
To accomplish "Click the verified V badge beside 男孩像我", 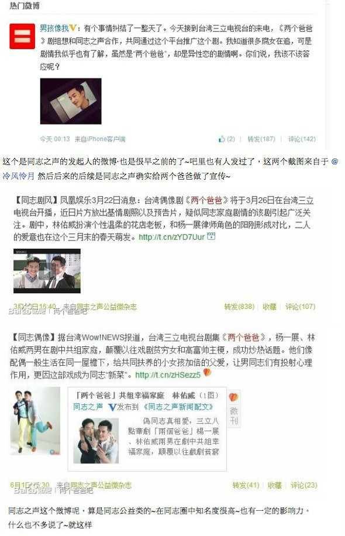I will coord(73,28).
